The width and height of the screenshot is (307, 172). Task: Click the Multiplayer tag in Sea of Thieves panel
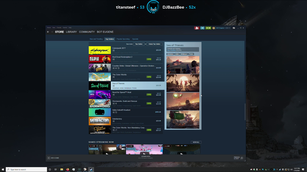(x=184, y=54)
